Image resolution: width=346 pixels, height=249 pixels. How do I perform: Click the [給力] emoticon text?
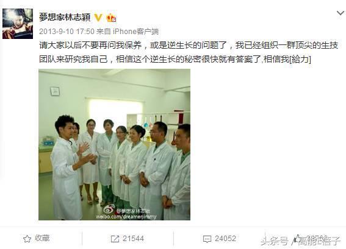[x=300, y=59]
